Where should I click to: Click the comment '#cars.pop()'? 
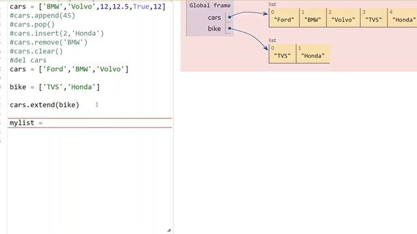32,25
